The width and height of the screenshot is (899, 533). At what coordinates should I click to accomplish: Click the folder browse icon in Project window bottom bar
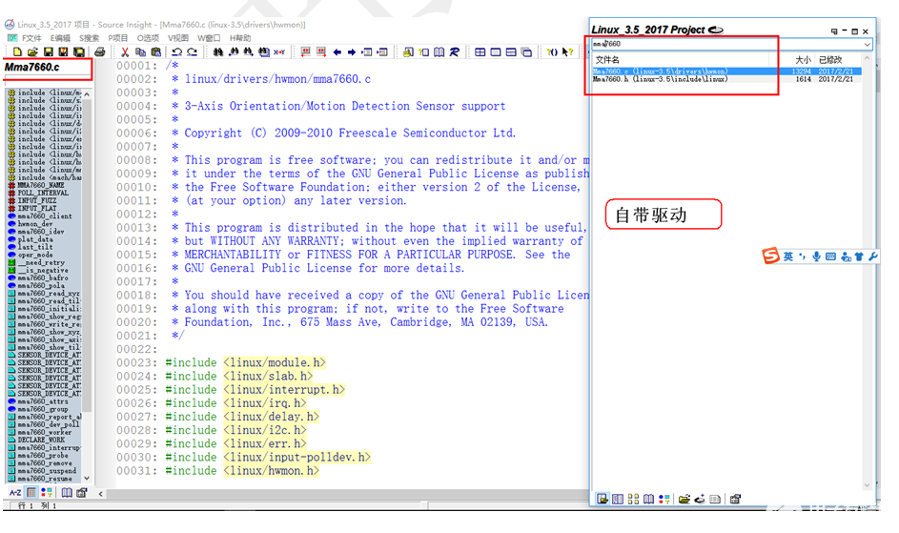tap(684, 499)
